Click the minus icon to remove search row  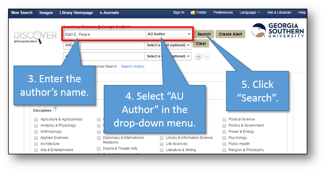point(207,57)
